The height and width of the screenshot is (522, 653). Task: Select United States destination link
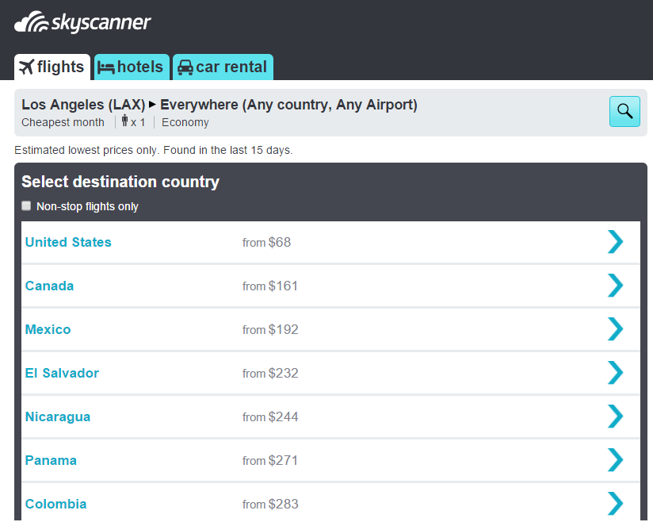pos(68,242)
